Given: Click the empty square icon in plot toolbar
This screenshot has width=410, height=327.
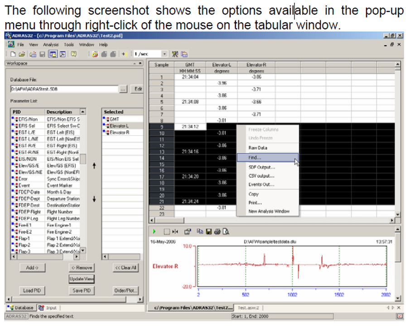Looking at the screenshot, I should click(x=167, y=231).
